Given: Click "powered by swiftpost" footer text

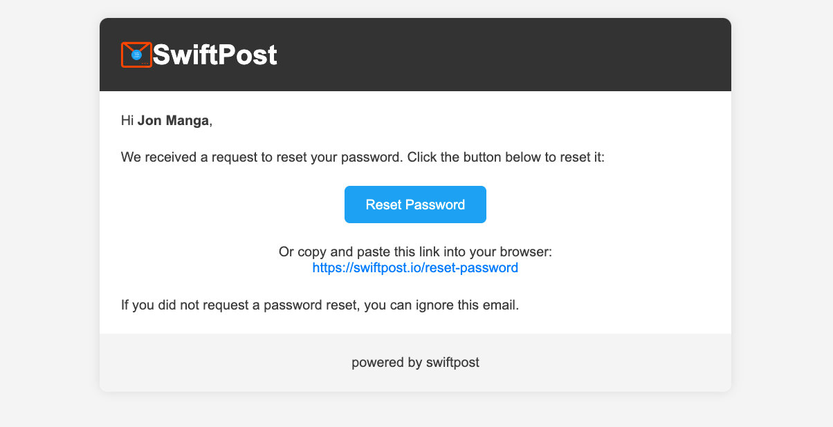Looking at the screenshot, I should 415,362.
